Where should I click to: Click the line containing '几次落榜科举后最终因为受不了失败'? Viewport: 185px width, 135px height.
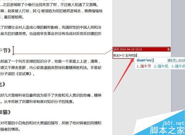click(51, 95)
